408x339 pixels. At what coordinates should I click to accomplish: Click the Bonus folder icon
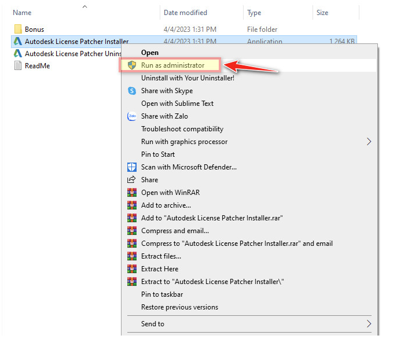point(17,29)
